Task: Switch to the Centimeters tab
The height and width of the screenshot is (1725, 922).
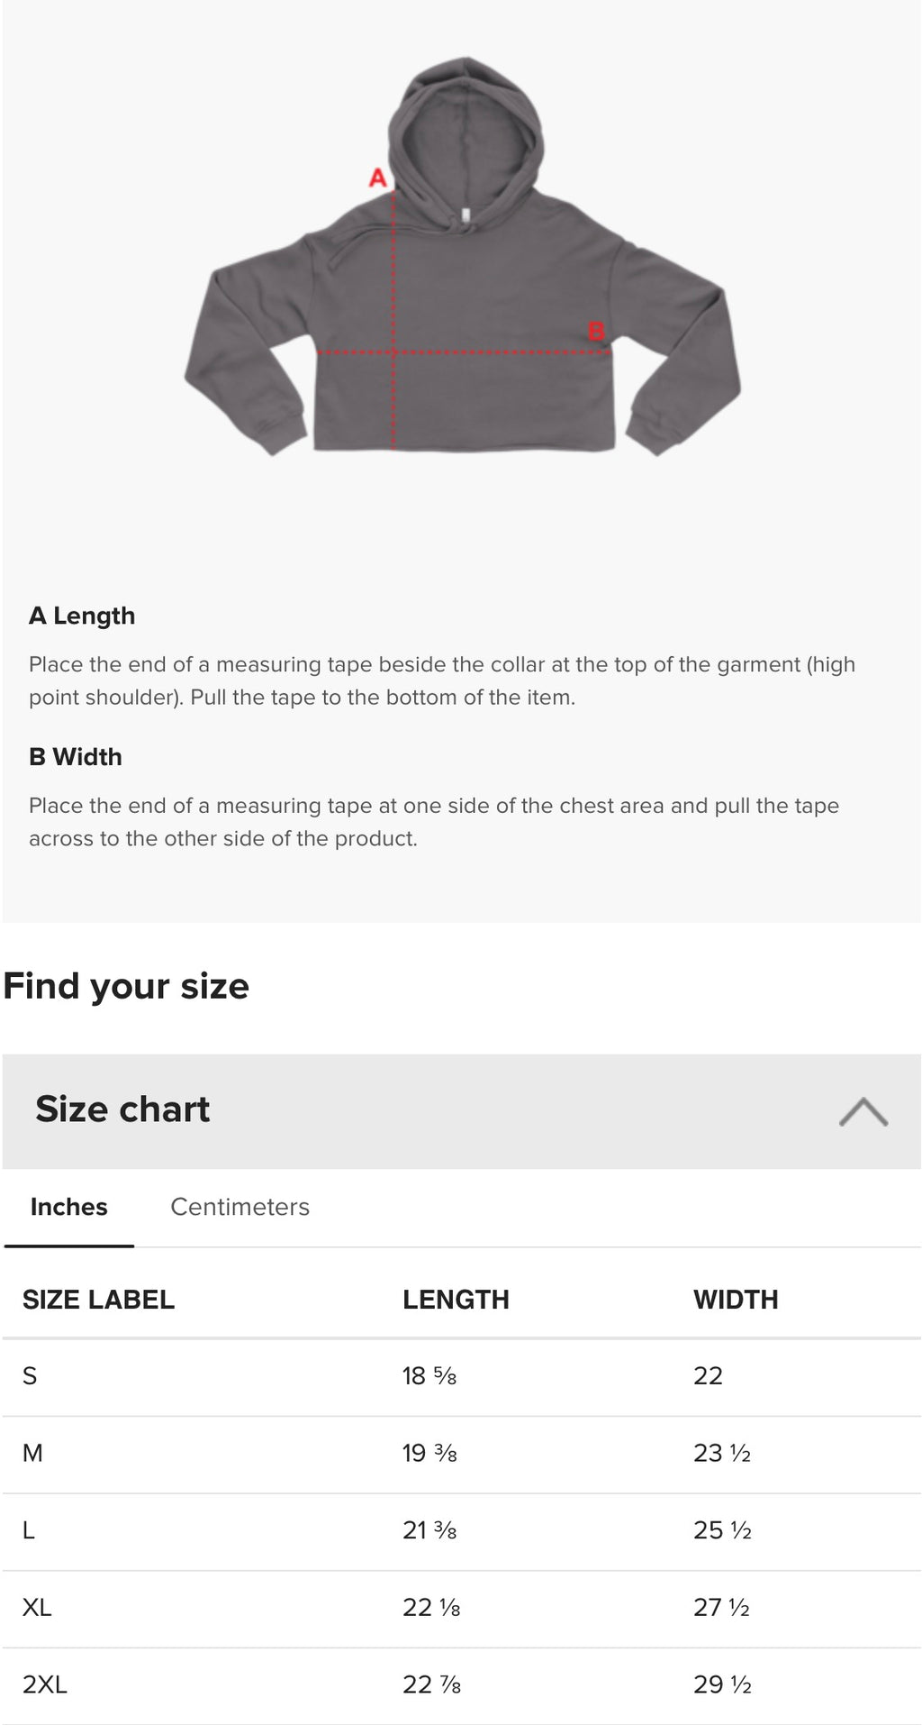Action: [240, 1207]
